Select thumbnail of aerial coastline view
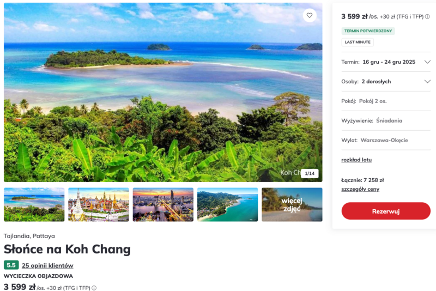Viewport: 436px width, 291px height. coord(228,204)
